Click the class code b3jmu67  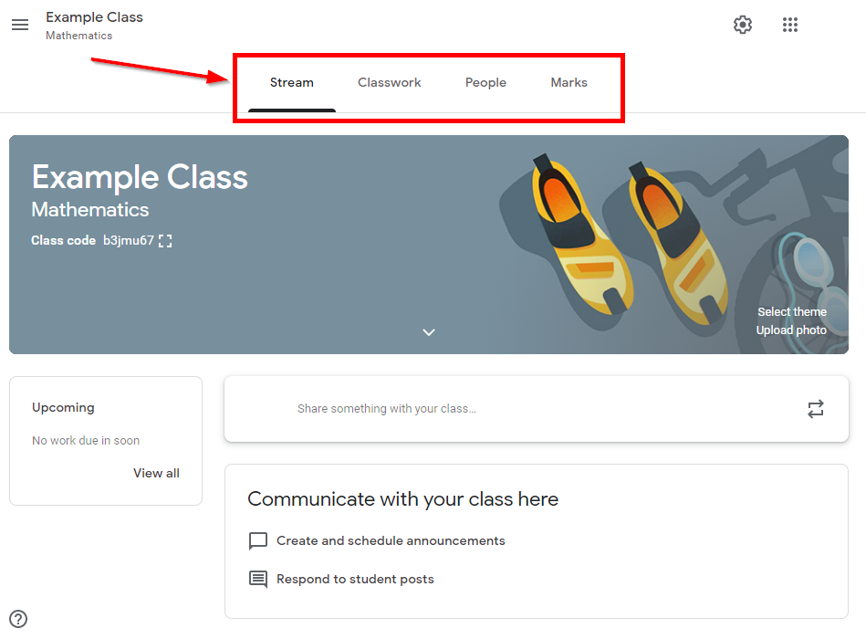pyautogui.click(x=128, y=241)
